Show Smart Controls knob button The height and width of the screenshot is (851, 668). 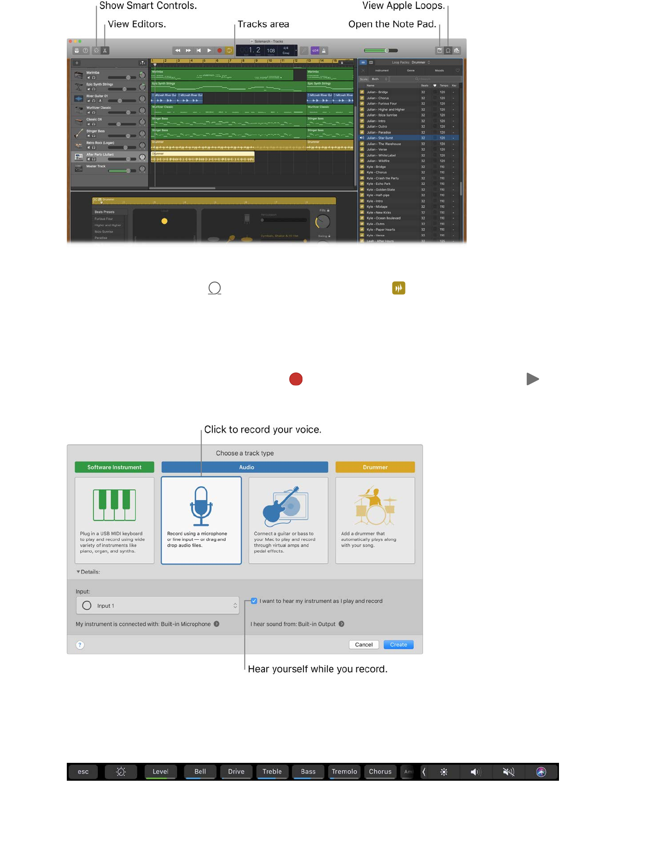click(x=96, y=51)
